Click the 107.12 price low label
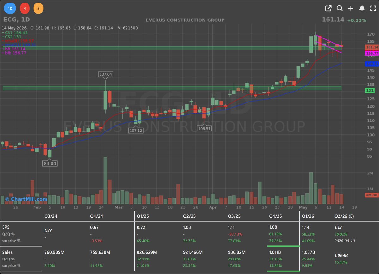Screen dimensions: 379x274 (136, 131)
